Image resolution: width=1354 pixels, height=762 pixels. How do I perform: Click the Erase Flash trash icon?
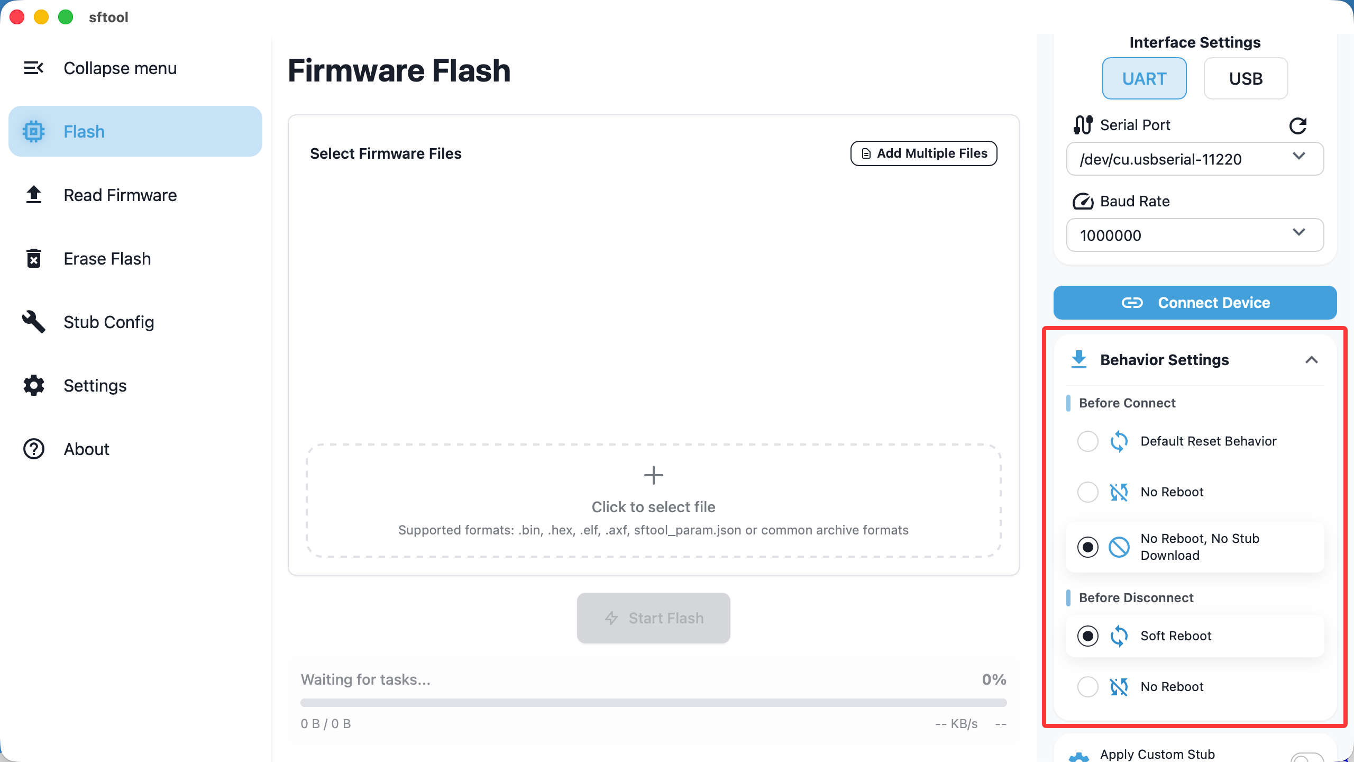(x=34, y=259)
